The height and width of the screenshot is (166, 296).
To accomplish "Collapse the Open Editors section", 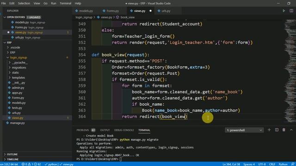I will (5, 17).
